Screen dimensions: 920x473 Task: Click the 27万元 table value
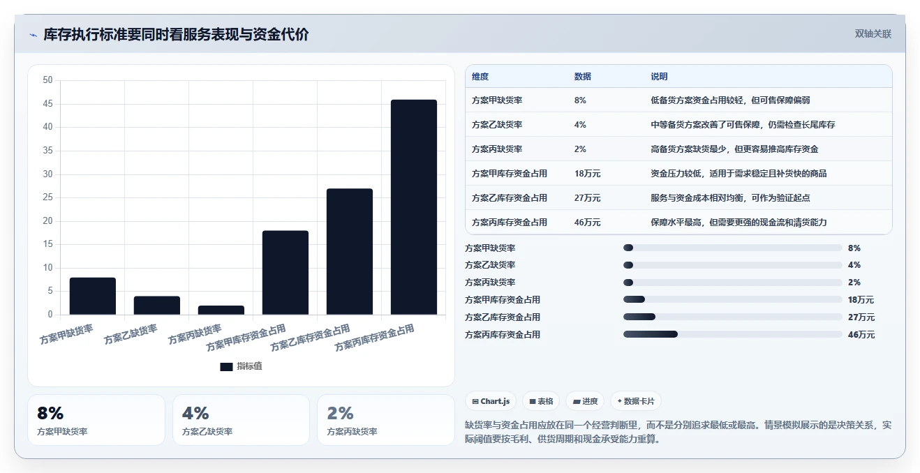[x=588, y=198]
